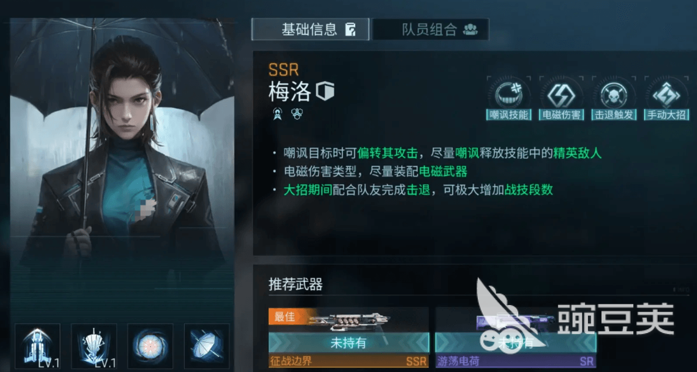
Task: Click the 嘲讽技能 taunt skill icon
Action: tap(507, 98)
